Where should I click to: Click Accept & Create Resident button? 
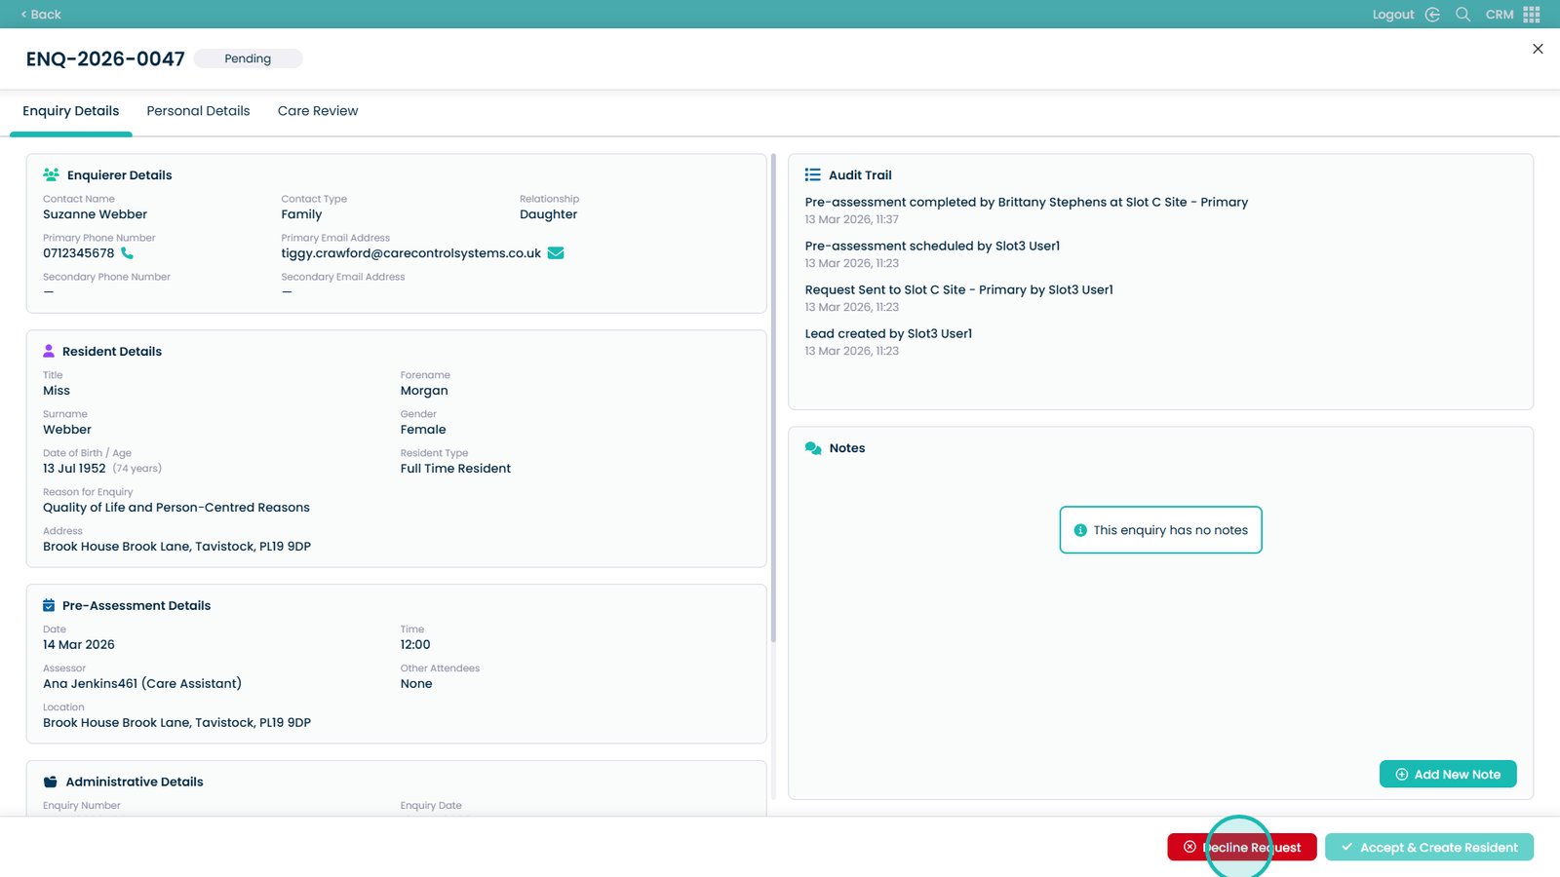(1428, 848)
